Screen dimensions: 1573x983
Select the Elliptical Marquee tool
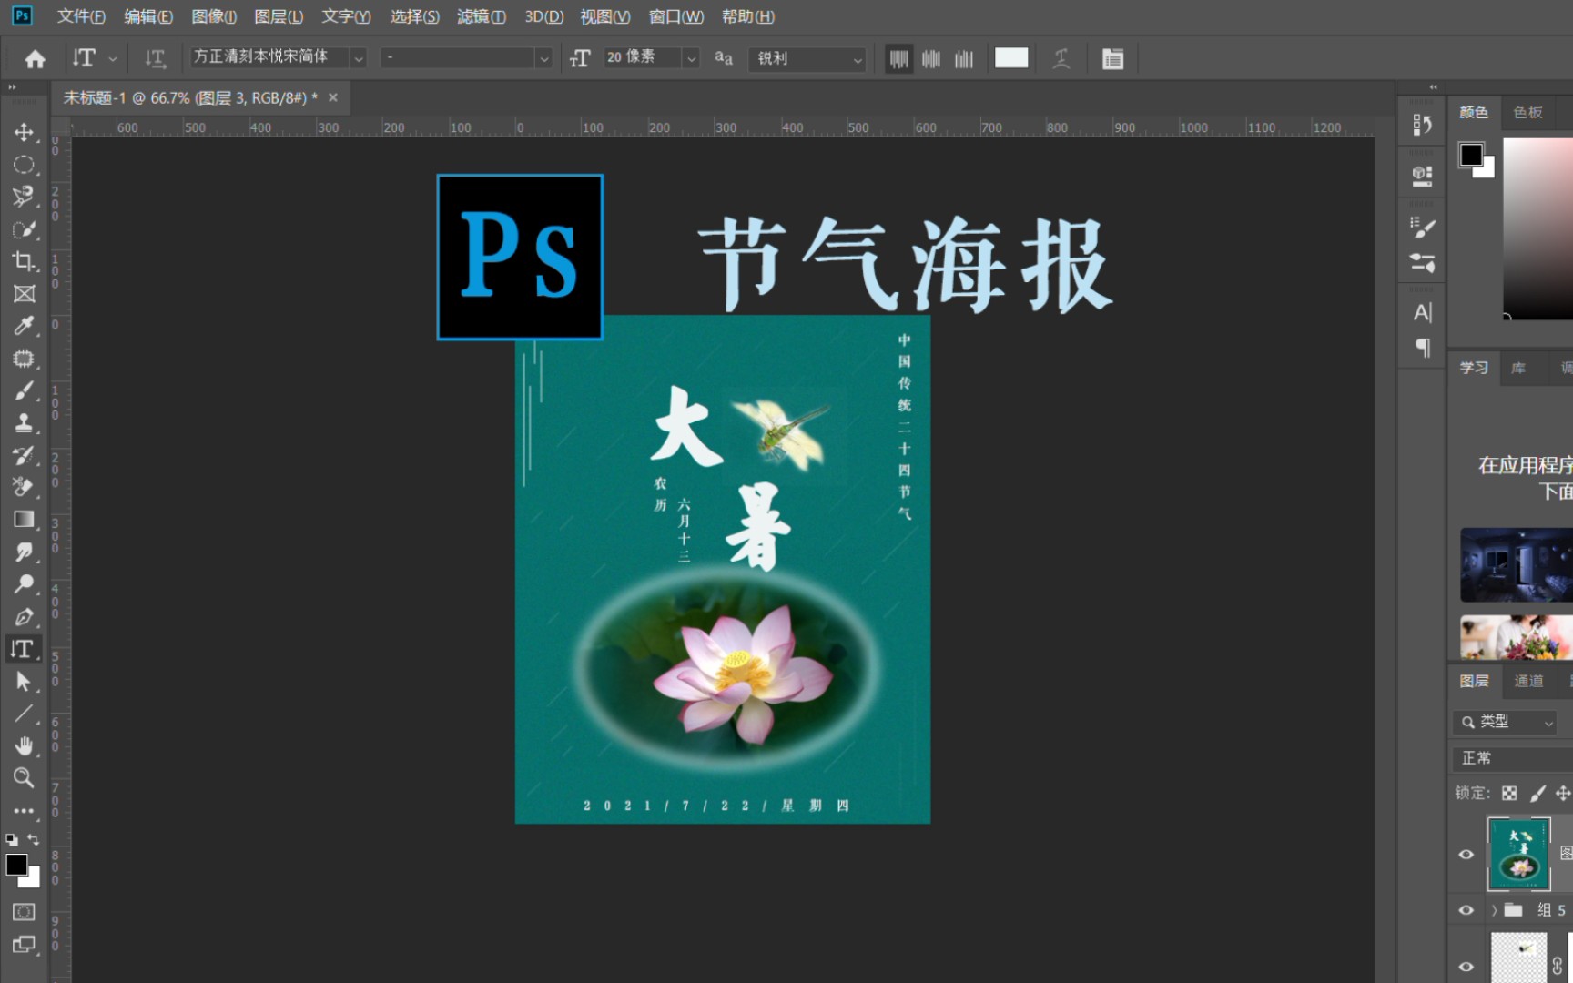[x=24, y=165]
